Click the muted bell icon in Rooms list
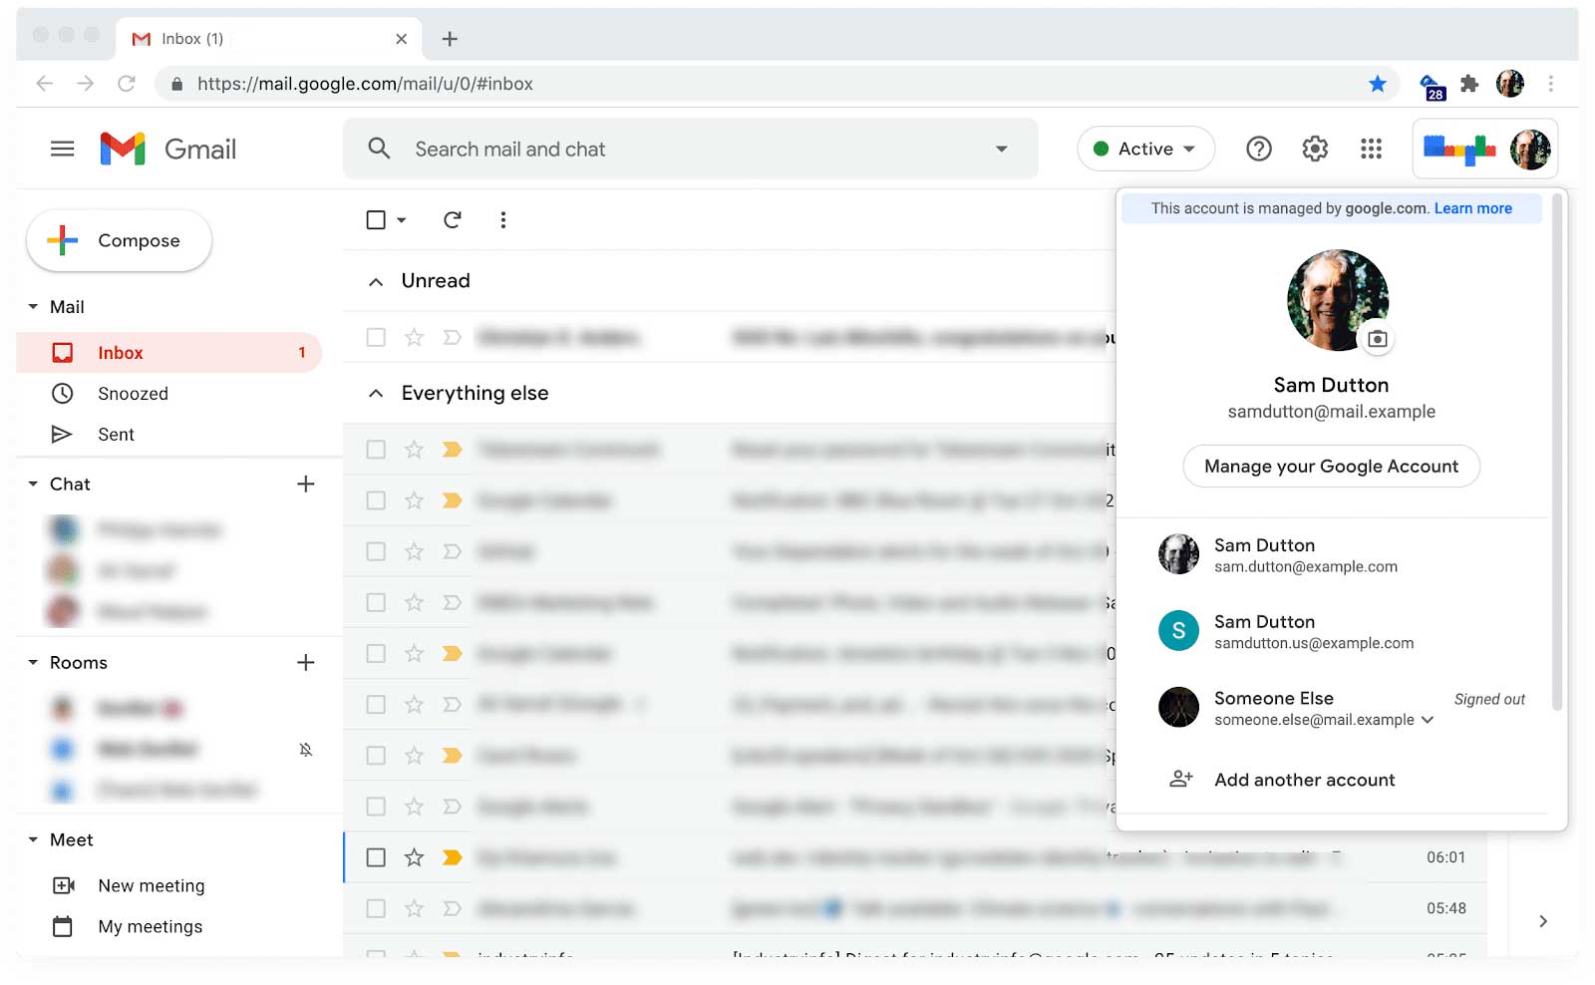Viewport: 1595px width, 985px height. pyautogui.click(x=306, y=749)
